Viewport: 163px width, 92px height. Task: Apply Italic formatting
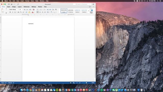pos(12,12)
